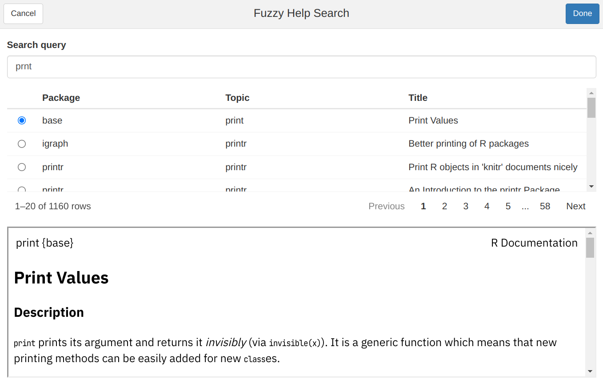Click the Topic column header
The image size is (603, 383).
click(237, 98)
